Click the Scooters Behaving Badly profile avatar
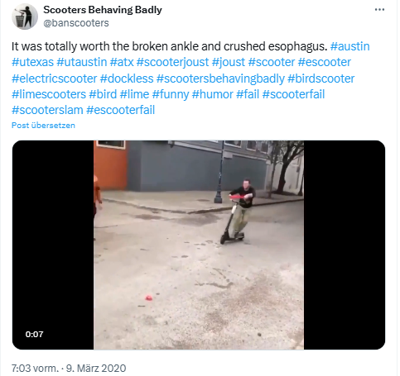 (x=25, y=17)
